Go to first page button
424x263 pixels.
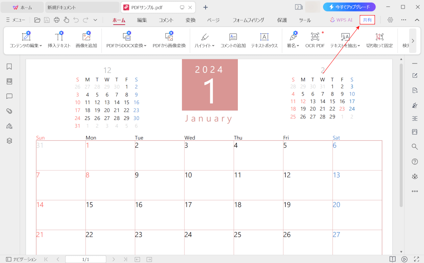pyautogui.click(x=46, y=259)
